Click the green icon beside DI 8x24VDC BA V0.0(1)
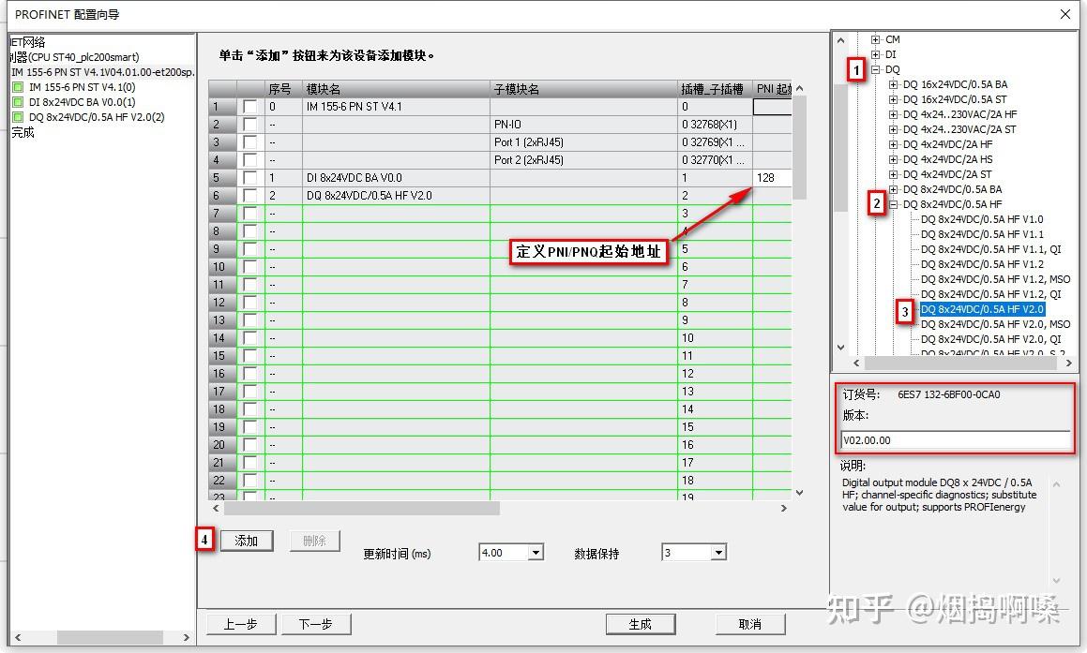The height and width of the screenshot is (653, 1087). [x=18, y=102]
